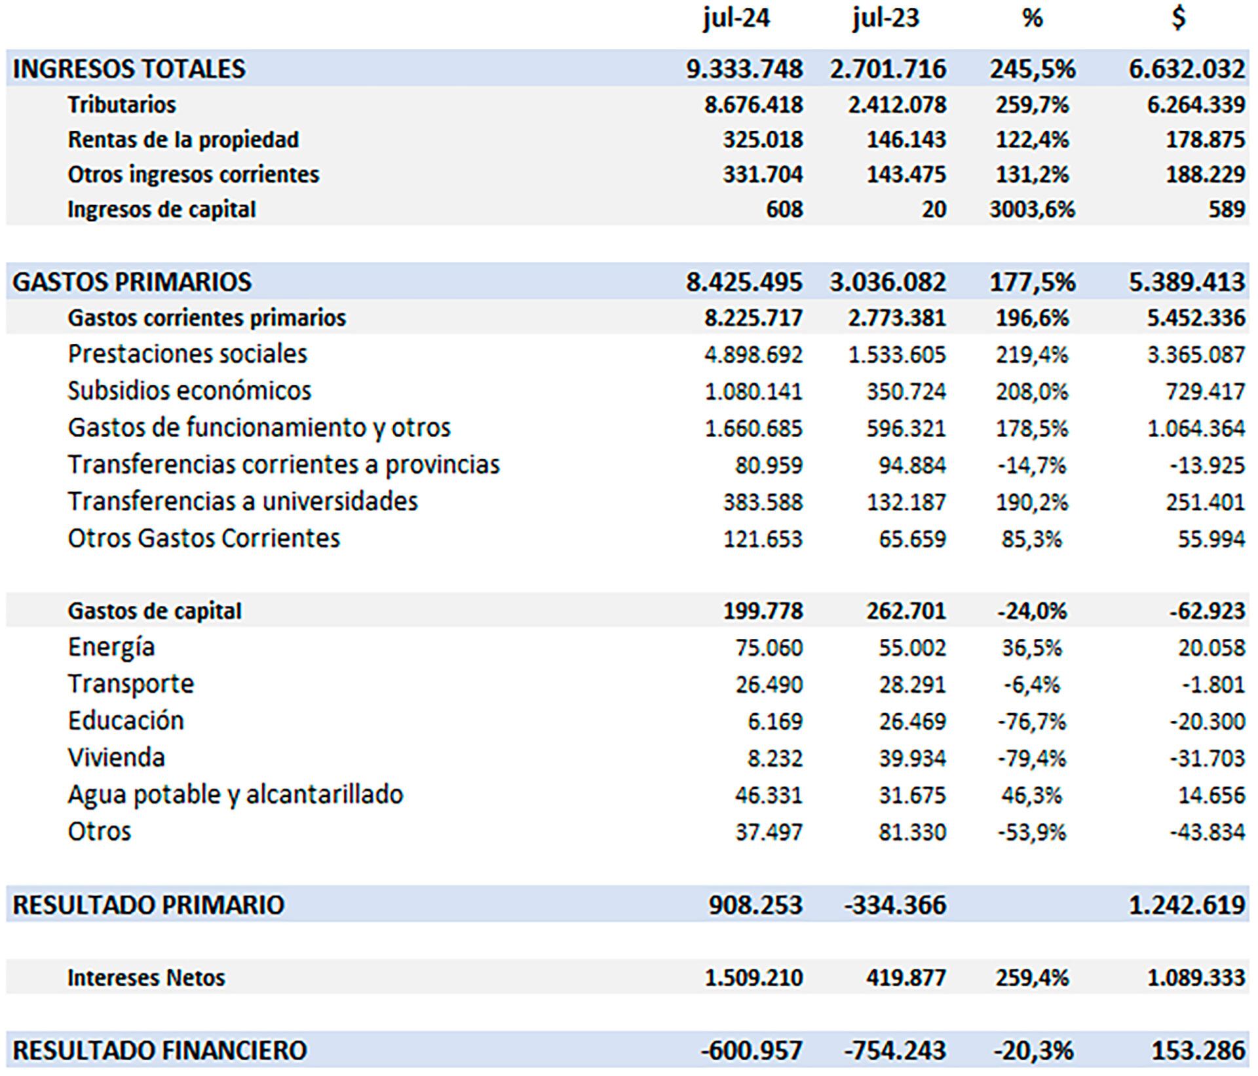Select the GASTOS PRIMARIOS header cell

(132, 282)
